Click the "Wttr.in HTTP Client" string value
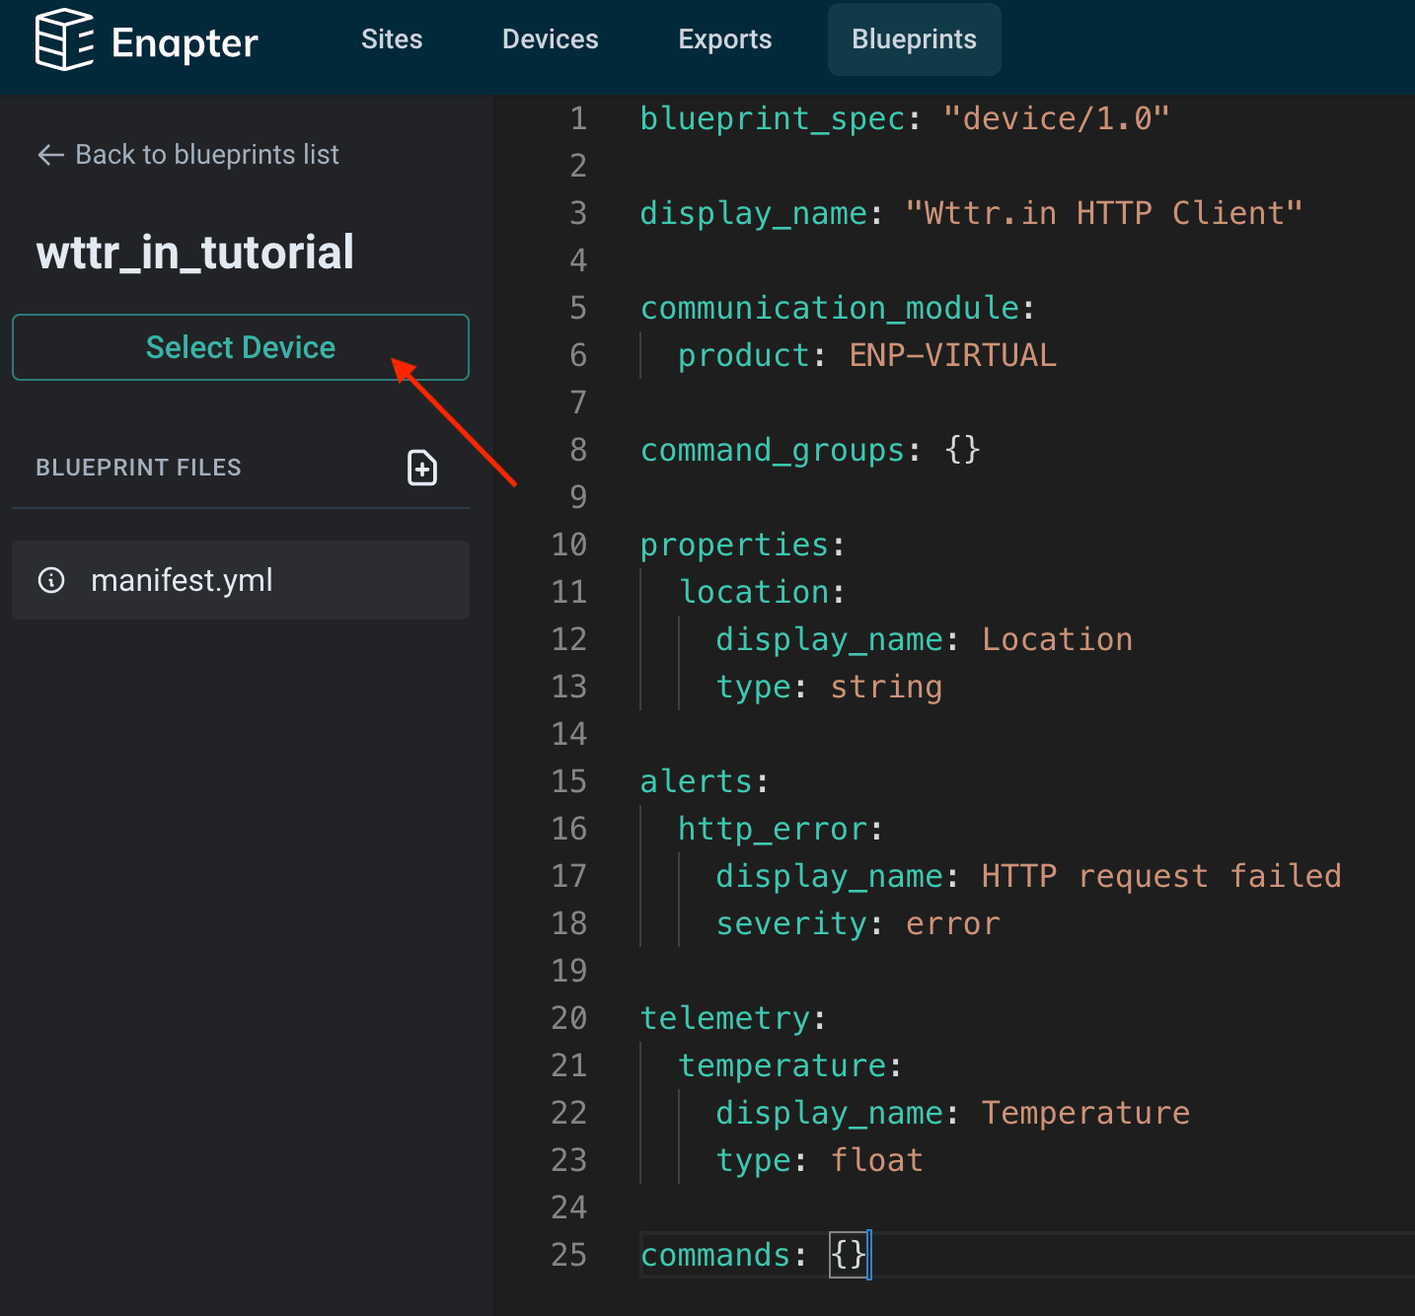Screen dimensions: 1415x1316 coord(1103,213)
